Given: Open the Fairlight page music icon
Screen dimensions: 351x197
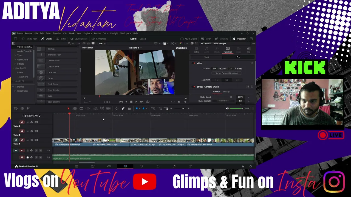Looking at the screenshot, I should [x=174, y=166].
